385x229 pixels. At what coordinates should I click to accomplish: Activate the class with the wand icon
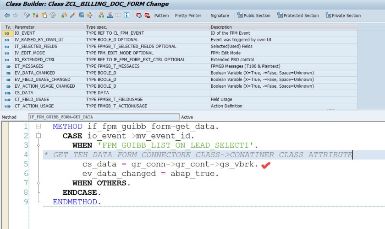72,16
